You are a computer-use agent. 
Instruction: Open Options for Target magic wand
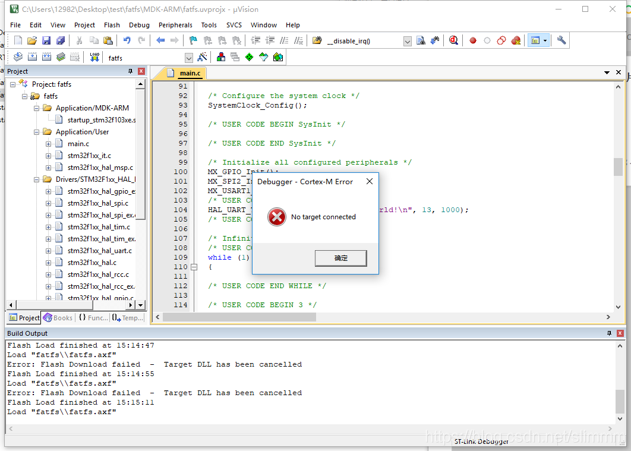click(202, 57)
